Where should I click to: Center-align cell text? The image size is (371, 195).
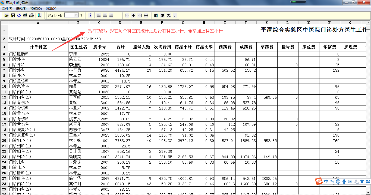105,15
